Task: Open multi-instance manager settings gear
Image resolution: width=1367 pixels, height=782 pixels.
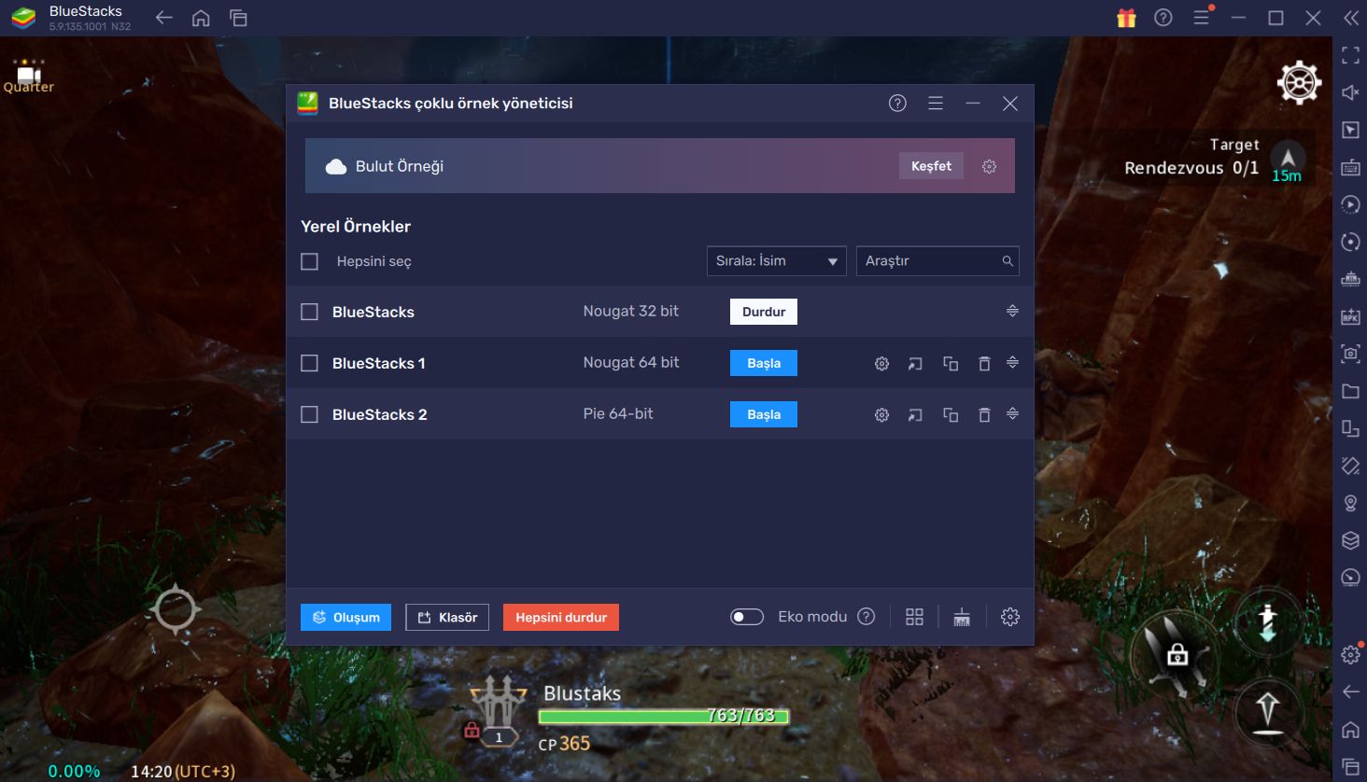Action: point(1009,617)
